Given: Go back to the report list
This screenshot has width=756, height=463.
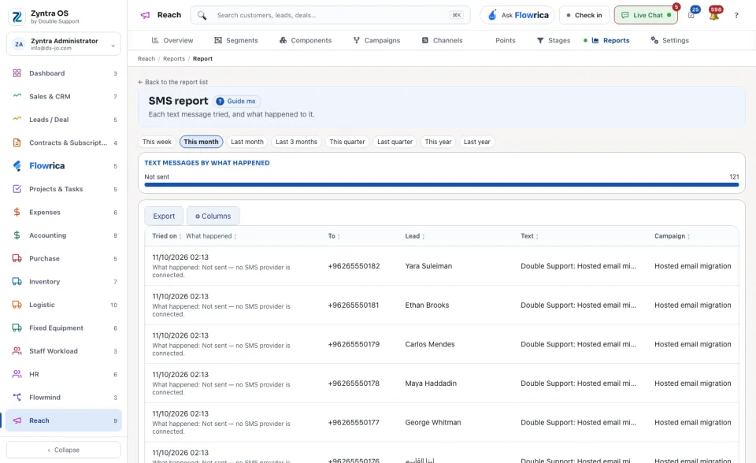Looking at the screenshot, I should click(x=173, y=82).
